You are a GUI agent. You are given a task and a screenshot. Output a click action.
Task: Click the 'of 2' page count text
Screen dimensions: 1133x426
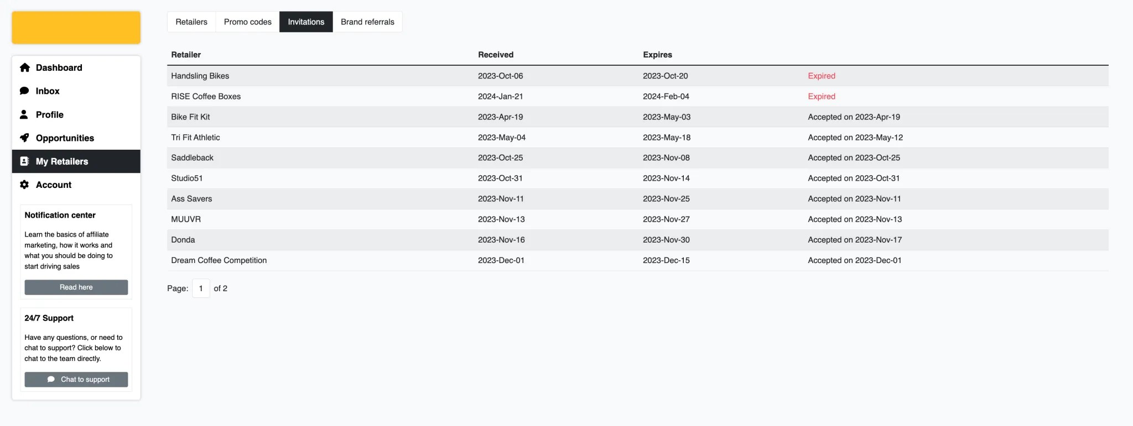click(x=220, y=288)
